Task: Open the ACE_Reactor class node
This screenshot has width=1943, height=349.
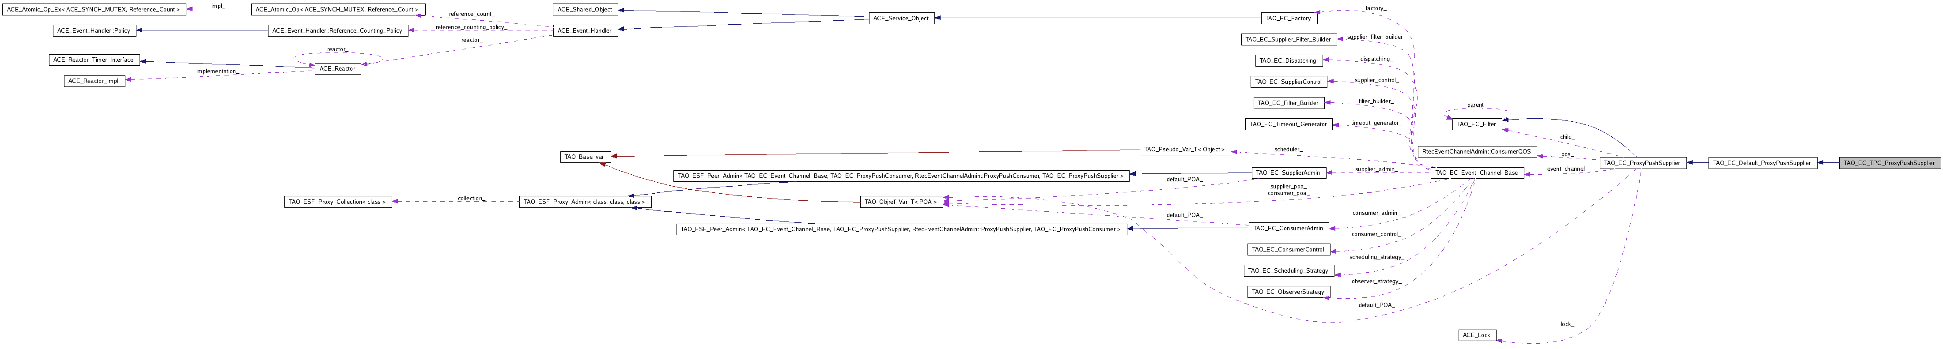Action: pos(337,68)
